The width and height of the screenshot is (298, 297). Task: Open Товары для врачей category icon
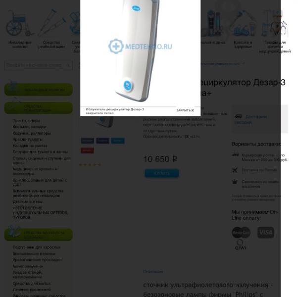[275, 23]
